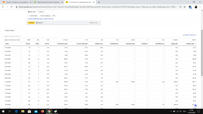Click the page vertical scrollbar thumb
Image resolution: width=203 pixels, height=114 pixels.
[202, 53]
